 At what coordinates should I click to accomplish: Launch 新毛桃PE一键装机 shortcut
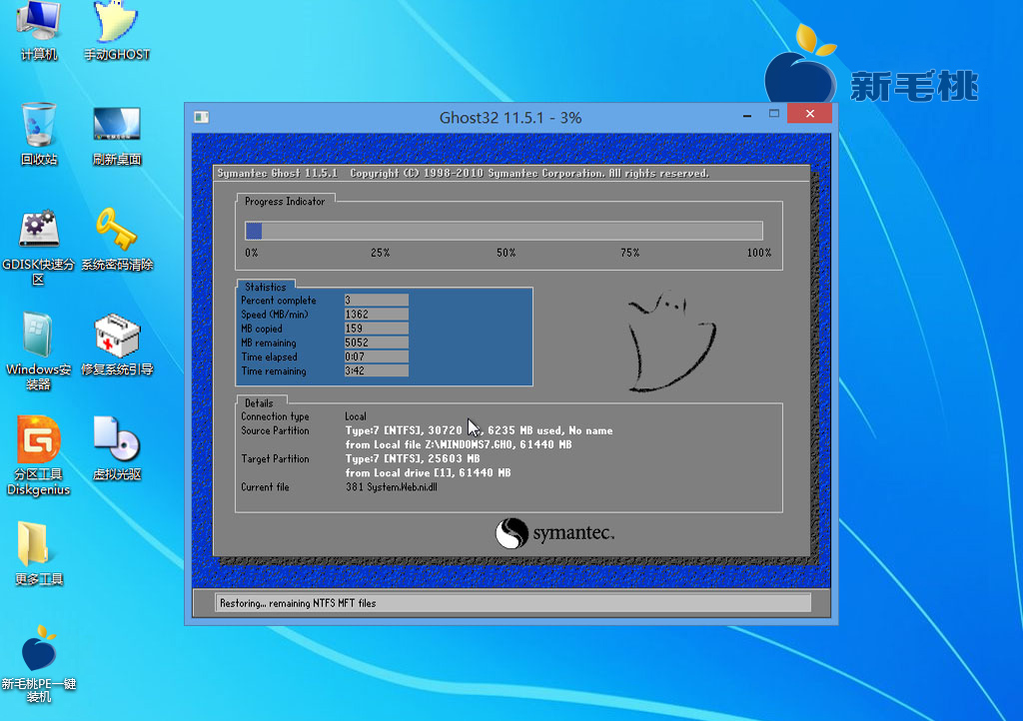[39, 664]
